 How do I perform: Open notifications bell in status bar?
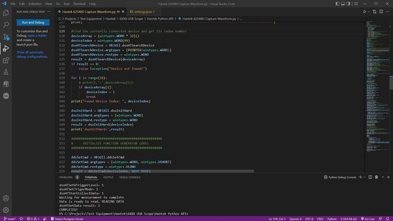[387, 219]
